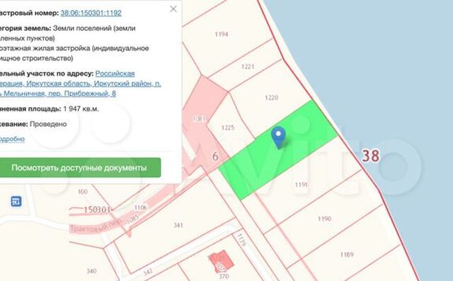Select parcel 1191 on the map

point(301,185)
